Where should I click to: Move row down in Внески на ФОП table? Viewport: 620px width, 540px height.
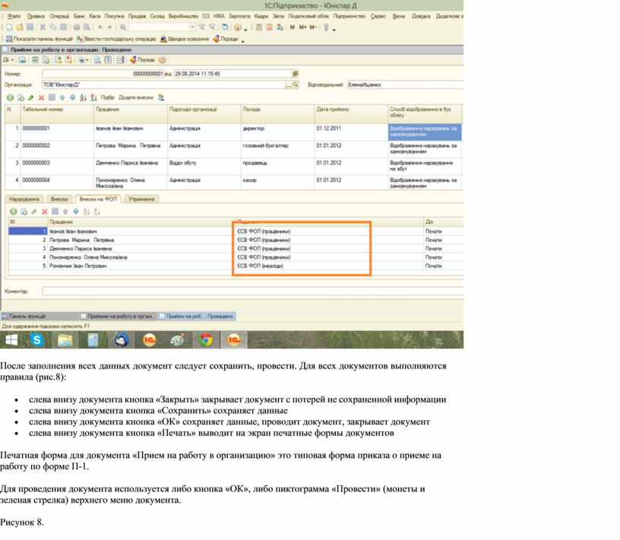pos(76,212)
